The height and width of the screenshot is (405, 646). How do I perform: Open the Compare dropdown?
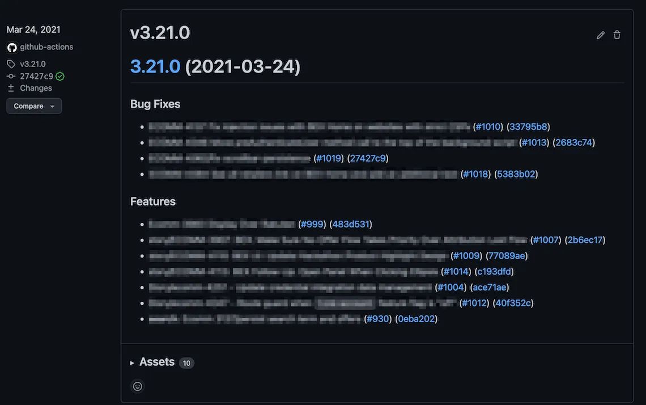point(34,106)
